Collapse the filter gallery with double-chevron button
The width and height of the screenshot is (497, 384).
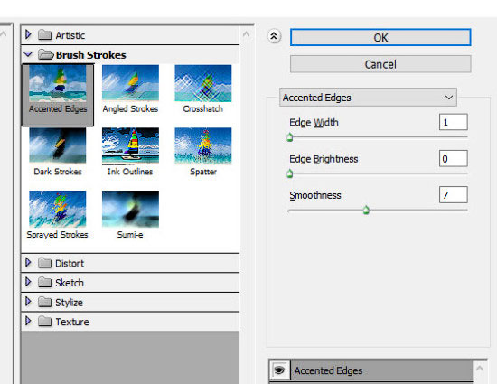point(274,36)
